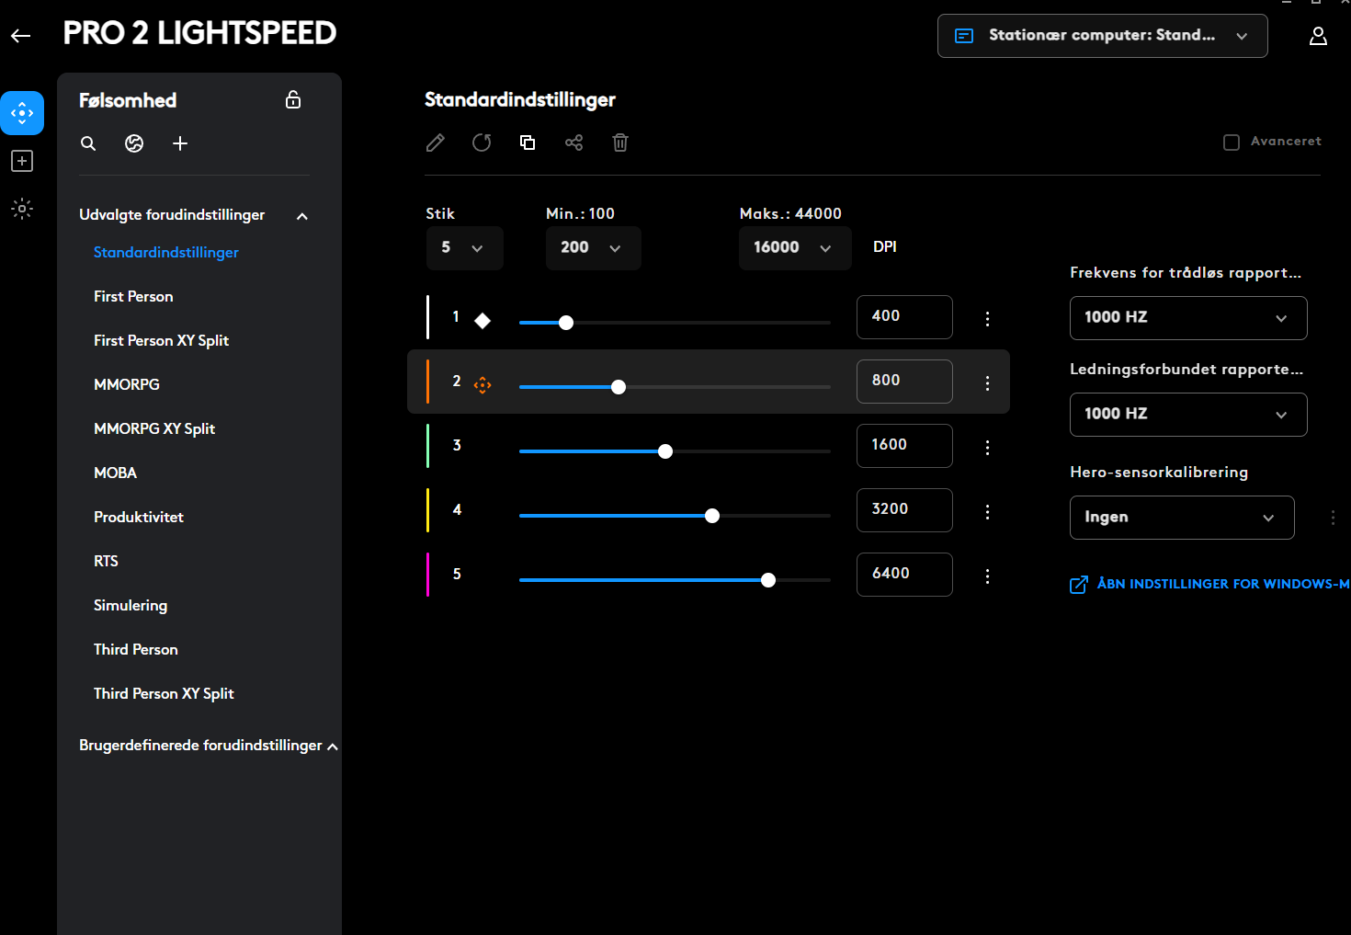Click the DPI slider handle for row 1
1351x935 pixels.
(x=566, y=323)
